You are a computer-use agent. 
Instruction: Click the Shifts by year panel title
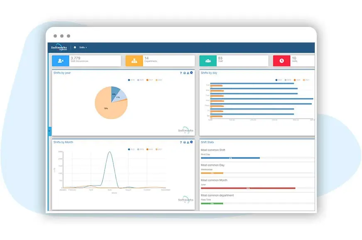[x=62, y=73]
